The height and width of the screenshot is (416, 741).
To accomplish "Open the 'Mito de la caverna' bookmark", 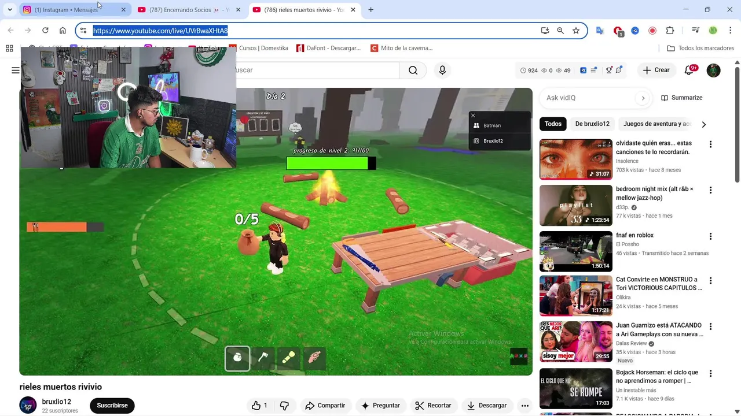I will pyautogui.click(x=402, y=49).
